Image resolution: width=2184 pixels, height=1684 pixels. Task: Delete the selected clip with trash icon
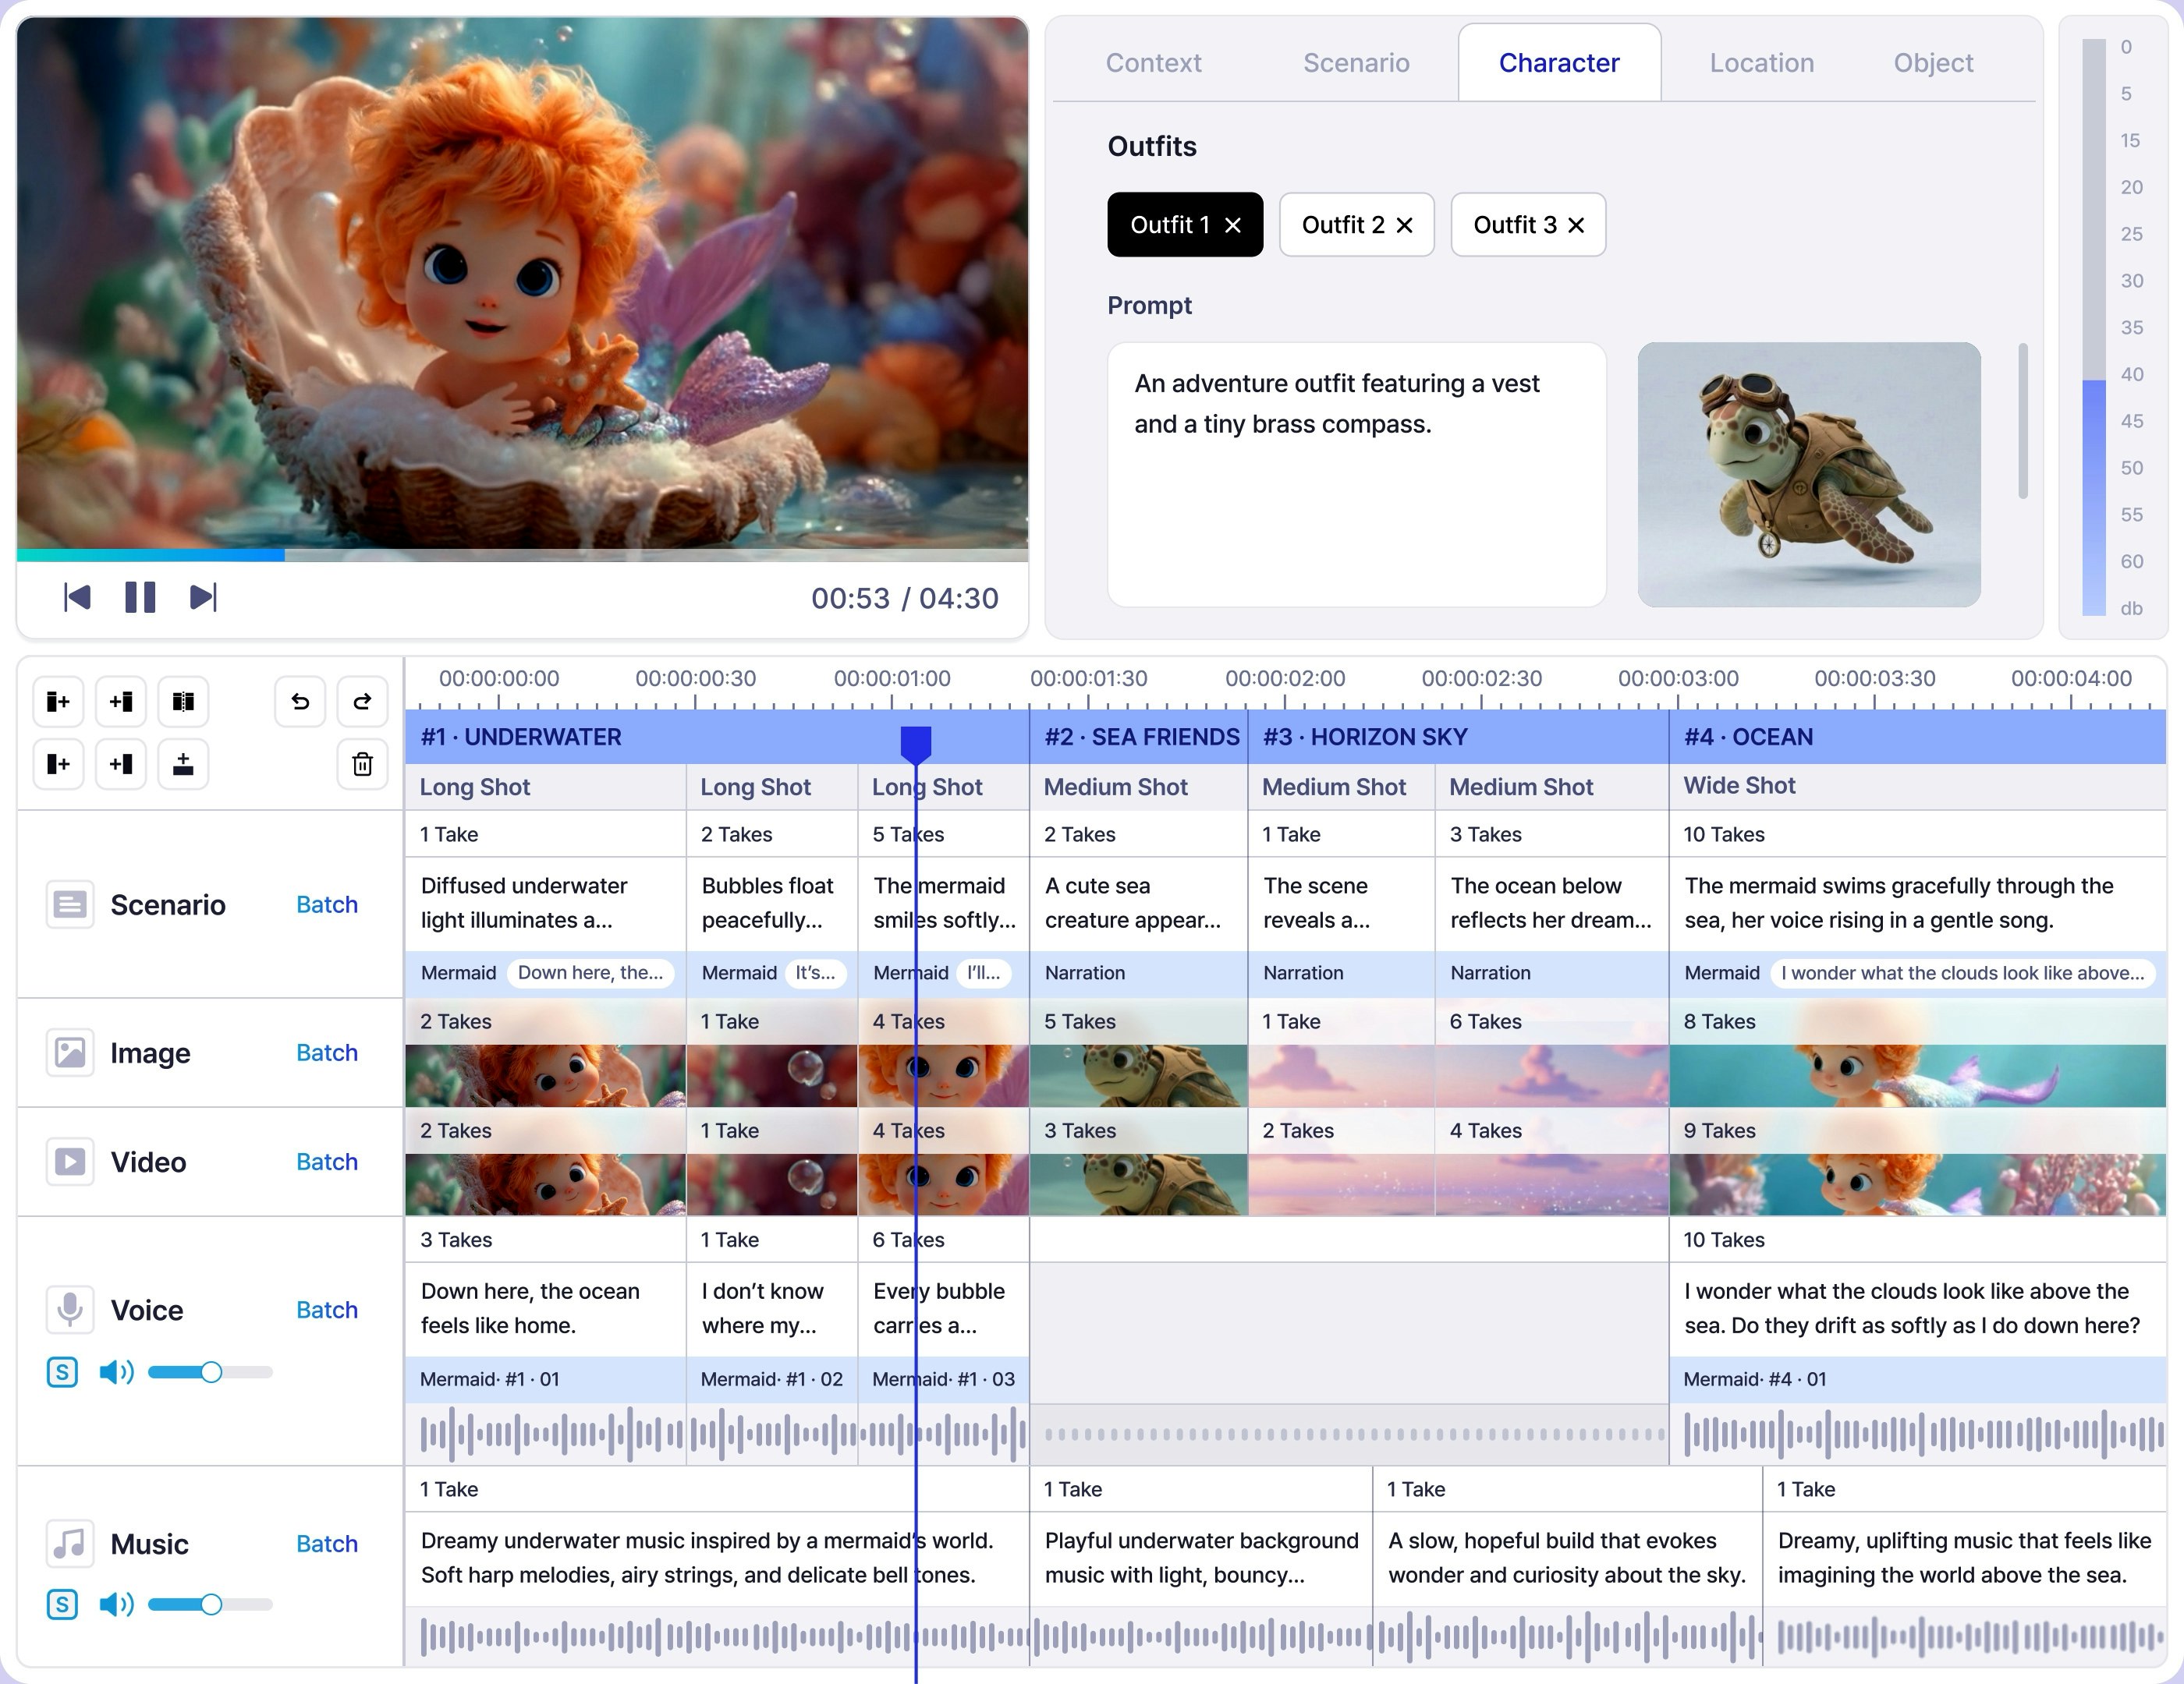click(362, 763)
